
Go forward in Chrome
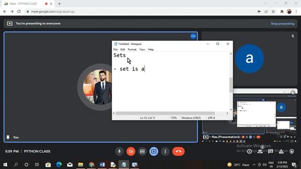point(12,11)
